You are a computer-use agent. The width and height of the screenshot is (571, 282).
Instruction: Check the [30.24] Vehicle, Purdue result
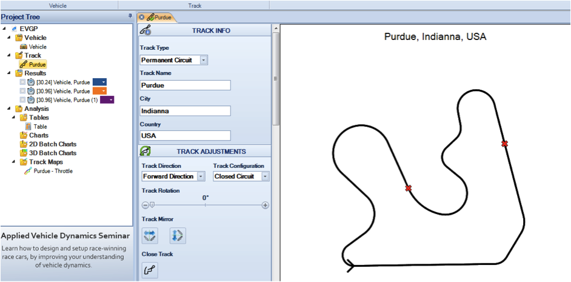pyautogui.click(x=23, y=82)
